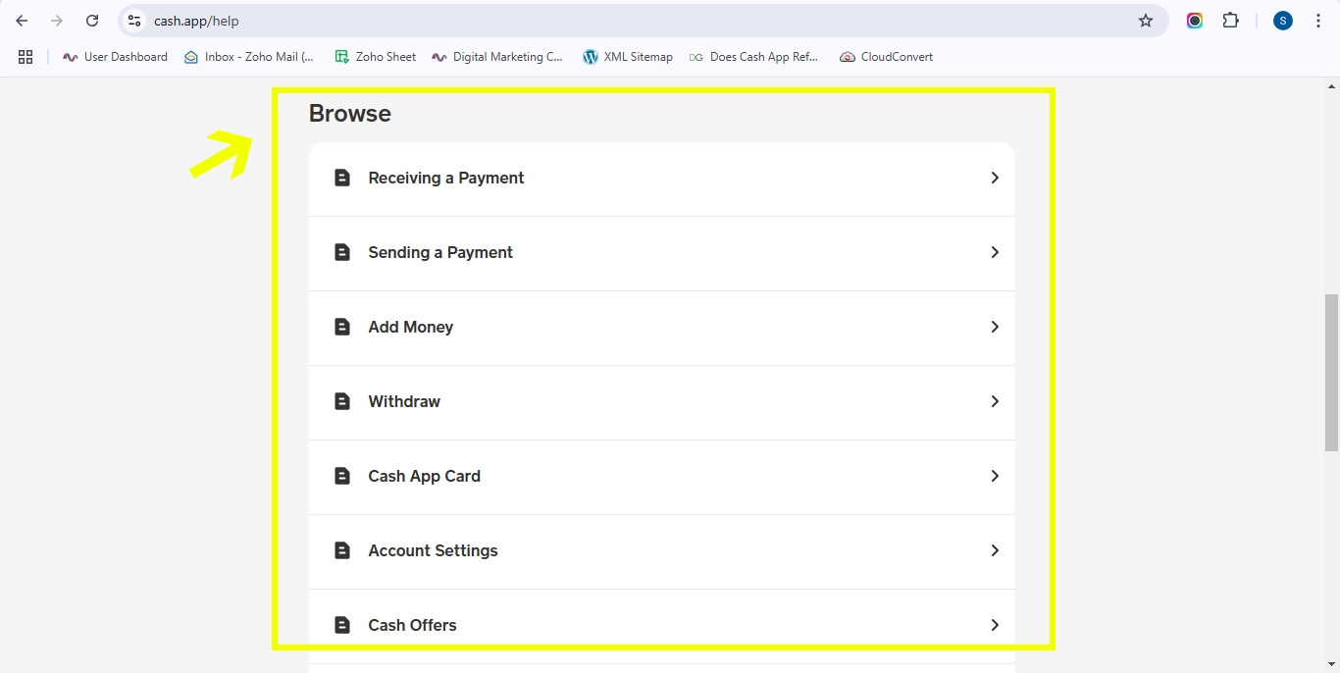Expand Add Money with its chevron
The image size is (1340, 673).
(x=995, y=327)
